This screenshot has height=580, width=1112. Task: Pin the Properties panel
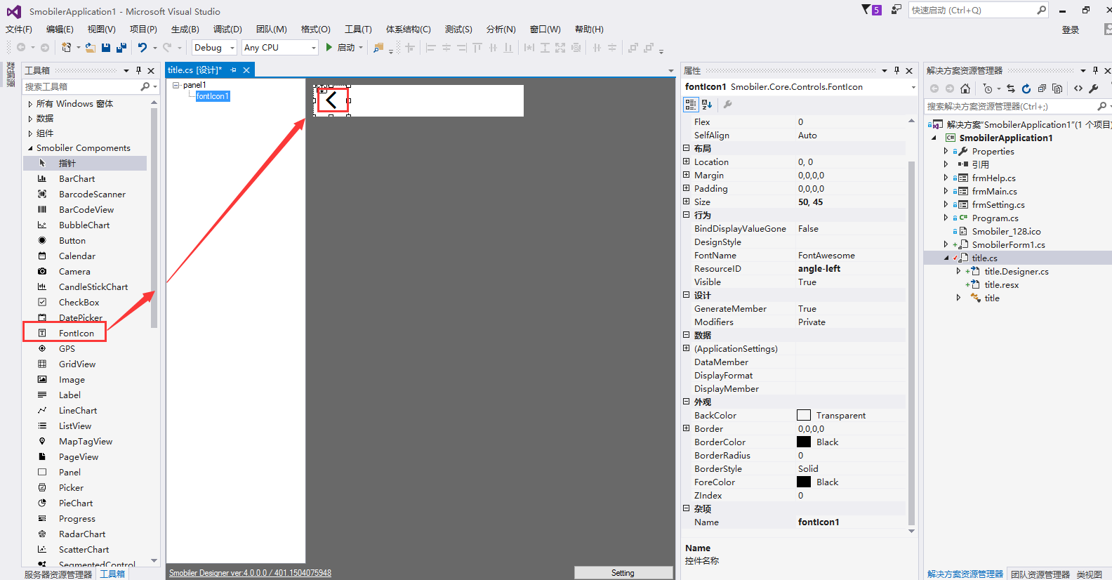[x=896, y=70]
